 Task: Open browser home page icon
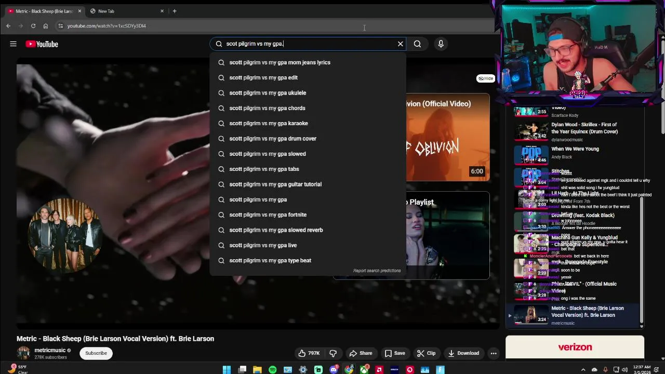46,26
